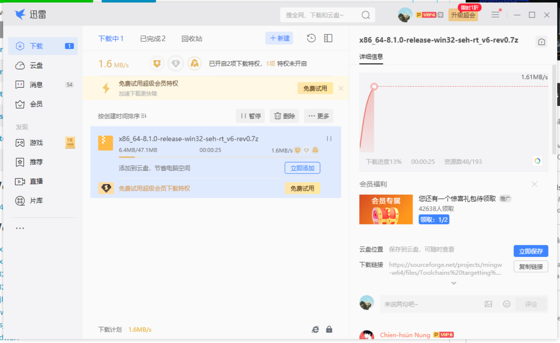Click the black diamond super member icon
This screenshot has height=343, width=560.
point(106,188)
